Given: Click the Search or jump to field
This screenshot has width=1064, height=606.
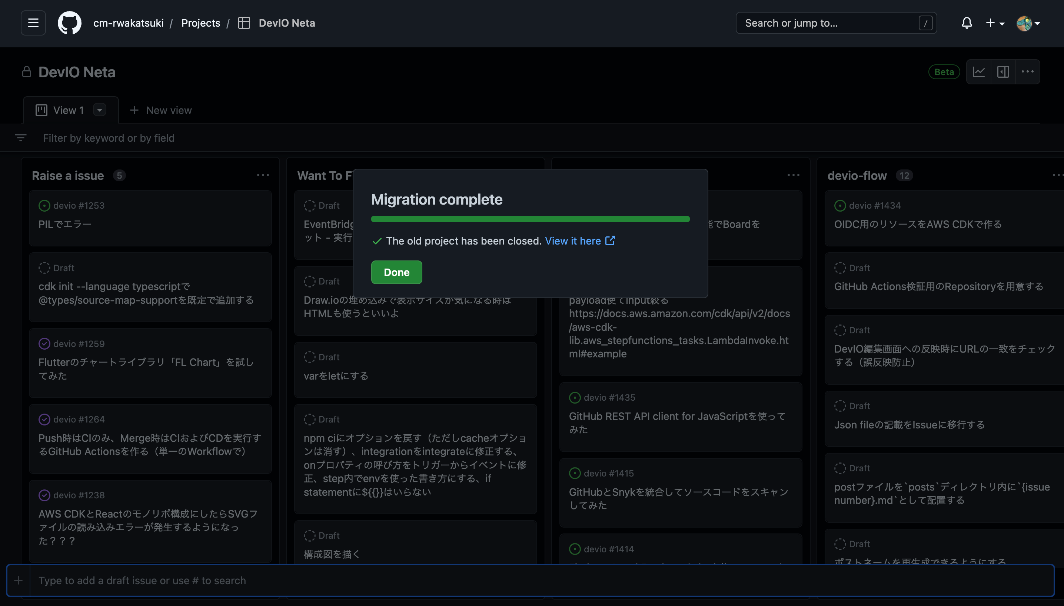Looking at the screenshot, I should coord(836,23).
